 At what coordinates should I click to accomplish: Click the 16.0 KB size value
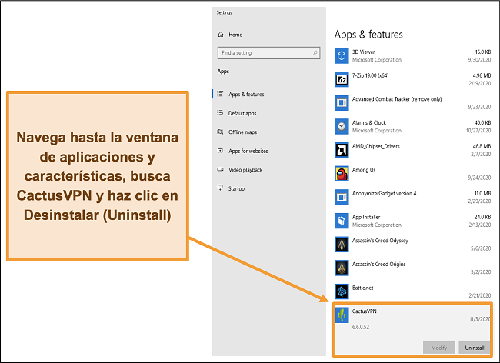tap(483, 52)
